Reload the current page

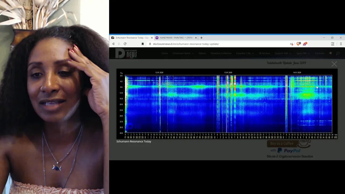[125, 44]
